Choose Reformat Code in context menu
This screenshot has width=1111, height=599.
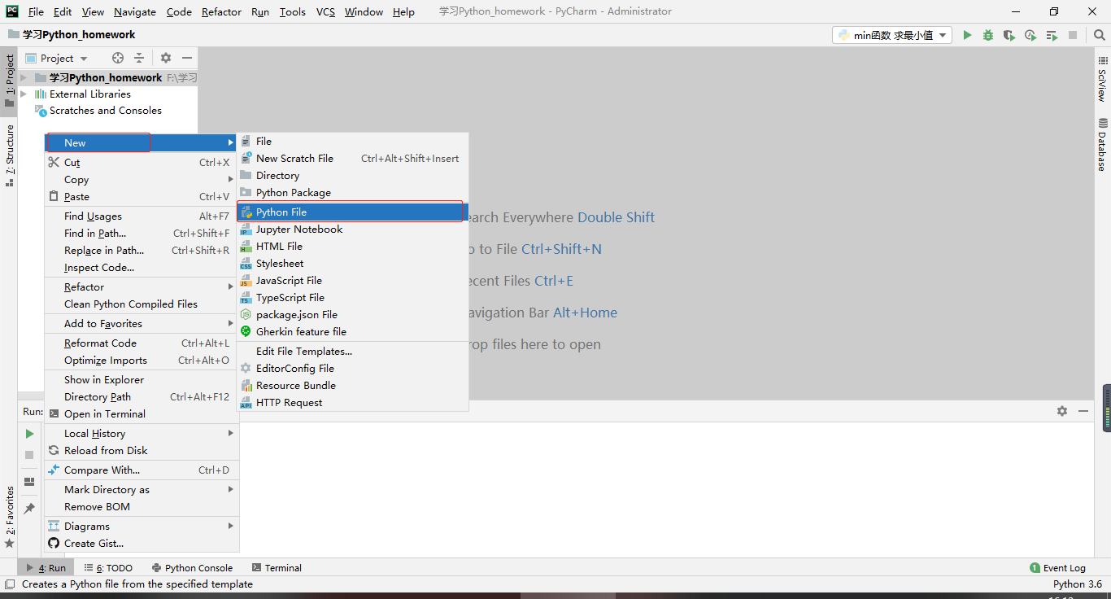click(x=142, y=343)
